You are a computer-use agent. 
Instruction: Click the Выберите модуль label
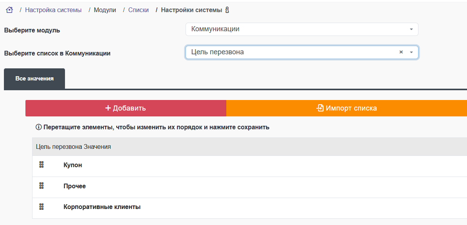click(32, 30)
